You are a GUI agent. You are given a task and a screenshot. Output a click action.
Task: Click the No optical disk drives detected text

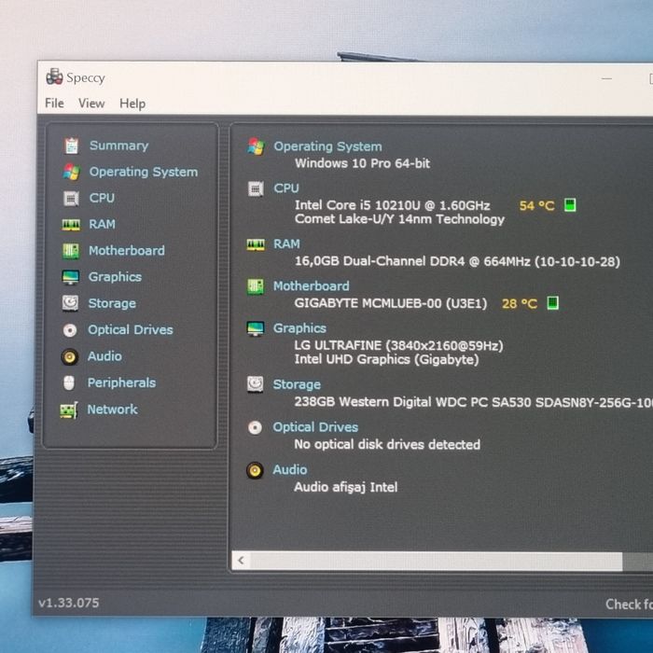[387, 444]
